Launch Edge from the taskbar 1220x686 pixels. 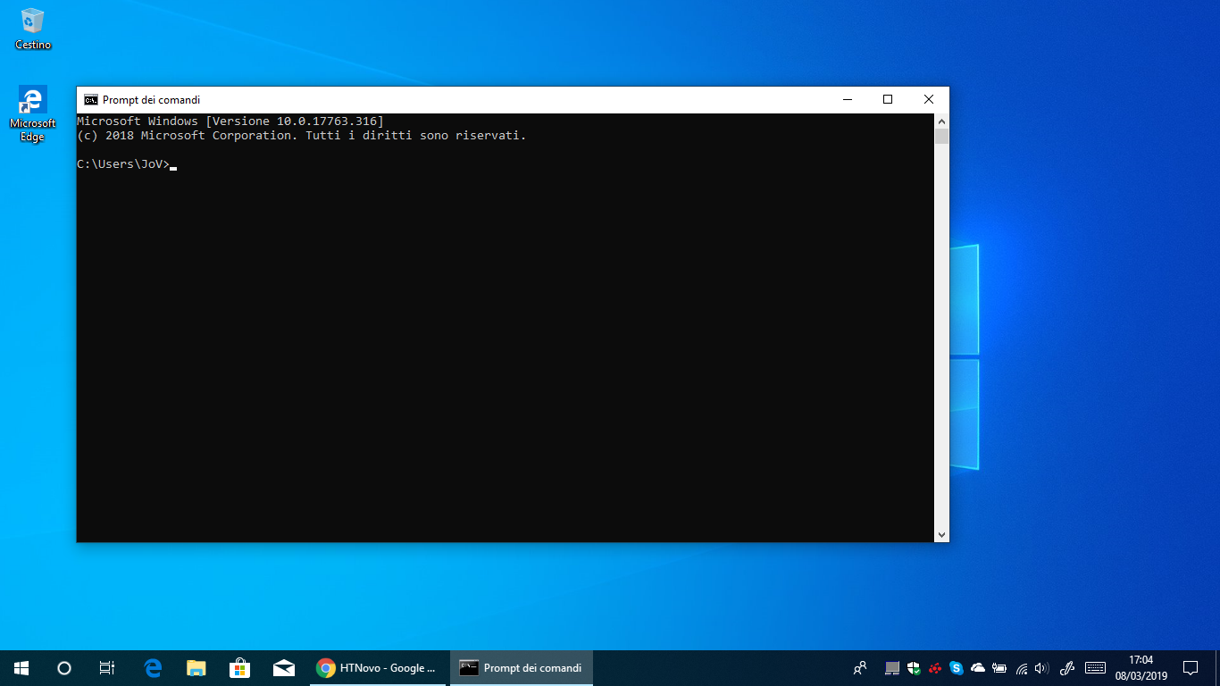tap(153, 668)
